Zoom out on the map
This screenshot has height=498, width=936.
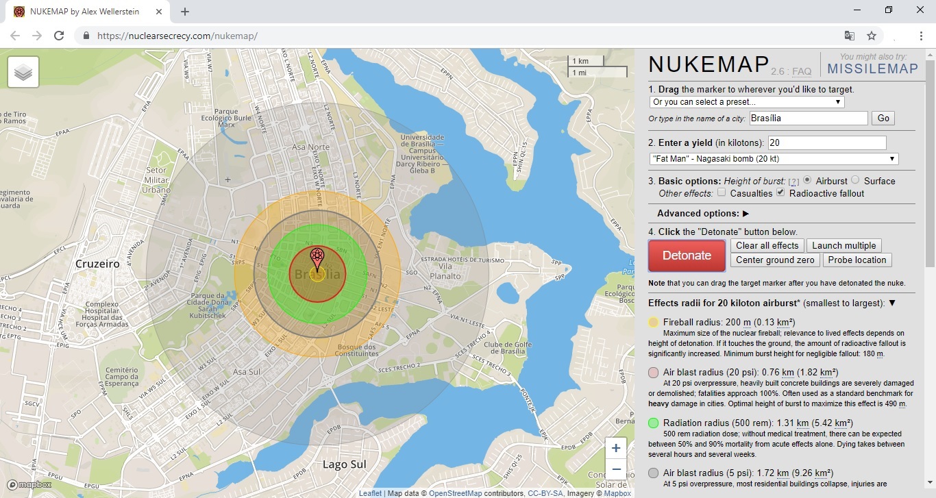(x=616, y=469)
